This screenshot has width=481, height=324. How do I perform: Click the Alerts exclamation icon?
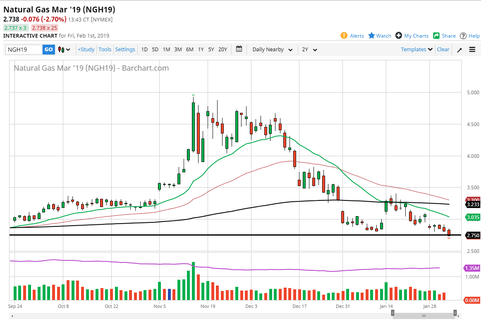tap(344, 36)
